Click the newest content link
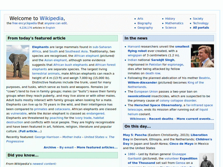 tap(44, 164)
